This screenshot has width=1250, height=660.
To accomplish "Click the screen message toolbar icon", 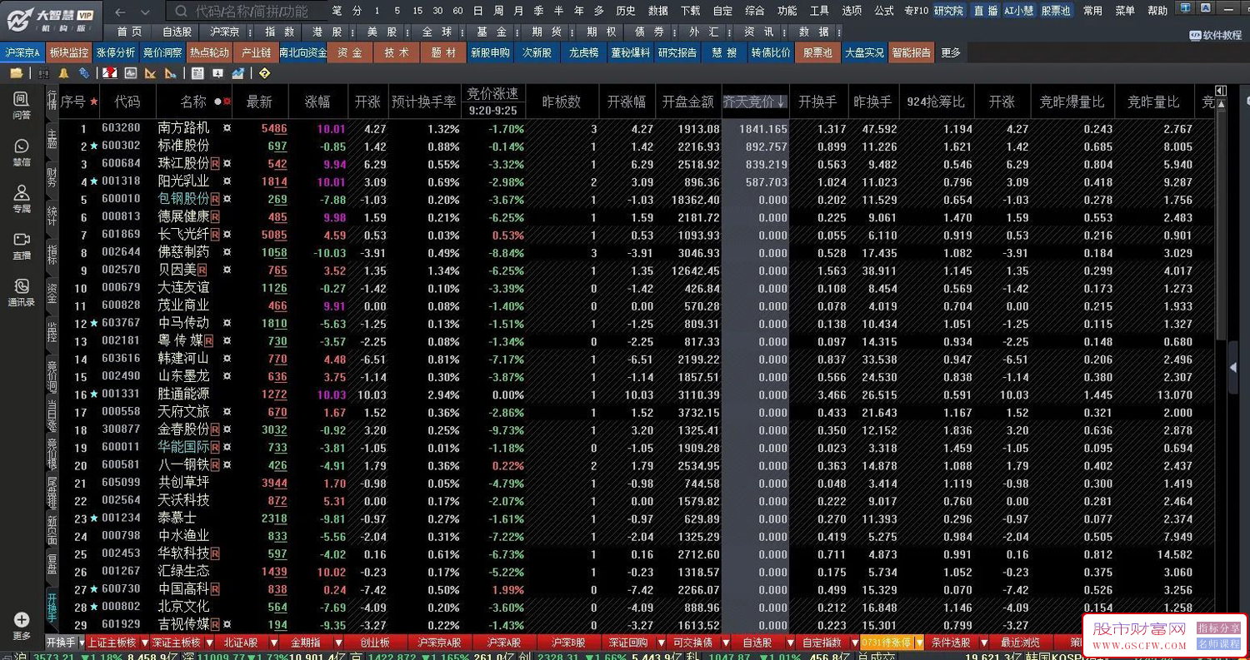I will [x=218, y=73].
